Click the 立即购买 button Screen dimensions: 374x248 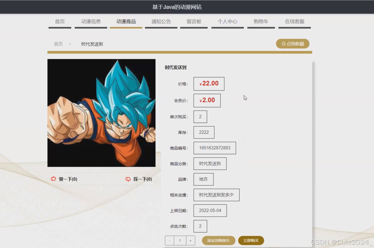[x=251, y=241]
